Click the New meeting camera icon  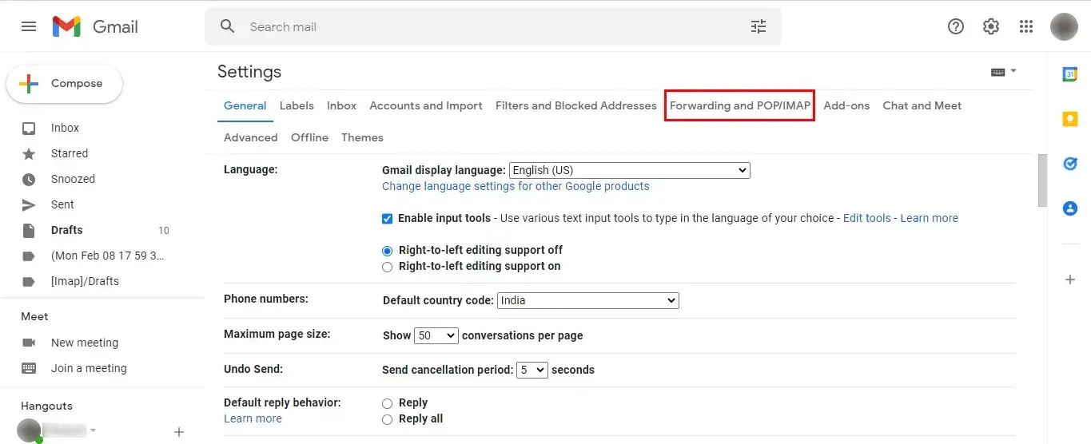29,343
